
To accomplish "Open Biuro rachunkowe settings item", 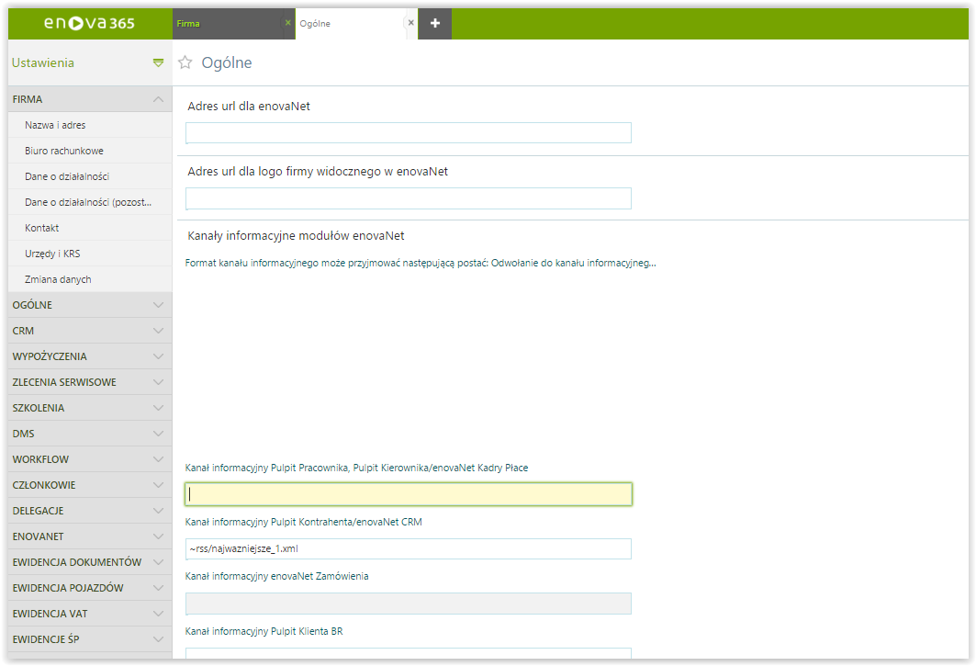I will click(64, 151).
